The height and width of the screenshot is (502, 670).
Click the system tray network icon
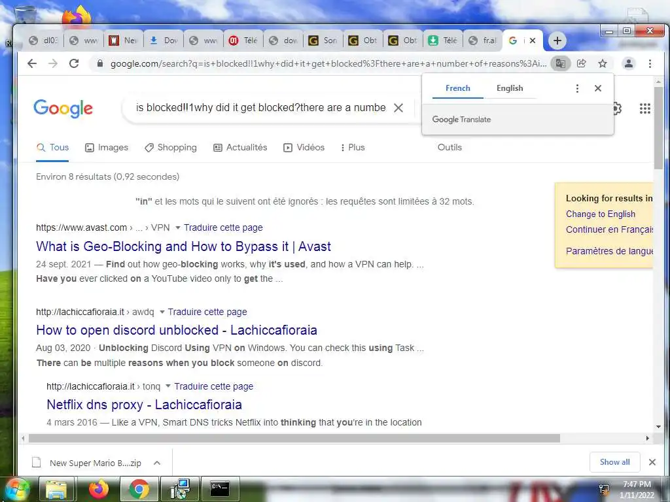pyautogui.click(x=604, y=490)
